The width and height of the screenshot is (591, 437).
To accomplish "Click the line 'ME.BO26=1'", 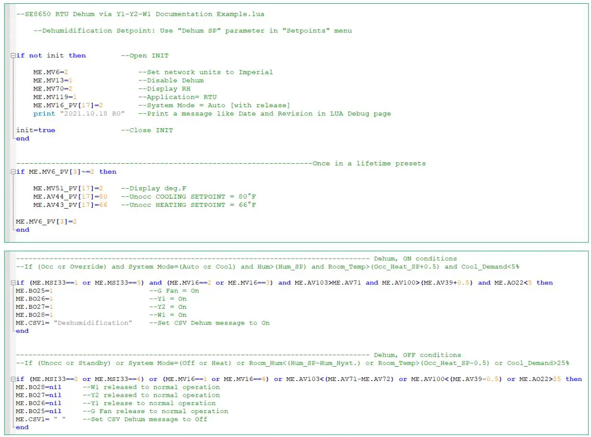I will click(34, 299).
